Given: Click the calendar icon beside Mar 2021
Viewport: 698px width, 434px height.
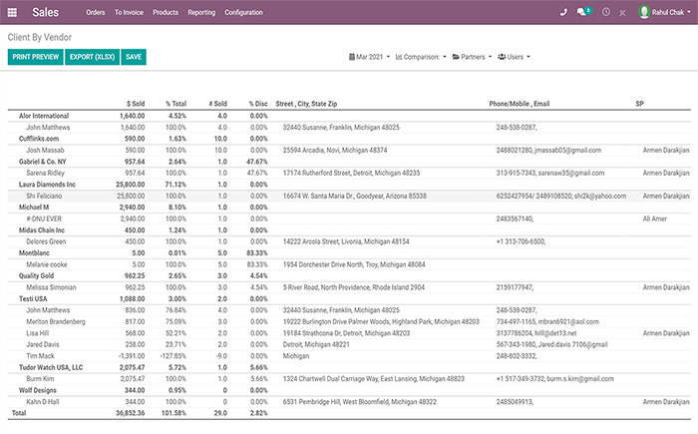Looking at the screenshot, I should (352, 57).
